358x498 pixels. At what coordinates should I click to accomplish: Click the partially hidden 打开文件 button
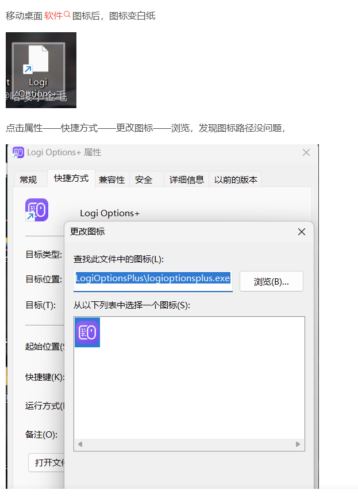[47, 462]
